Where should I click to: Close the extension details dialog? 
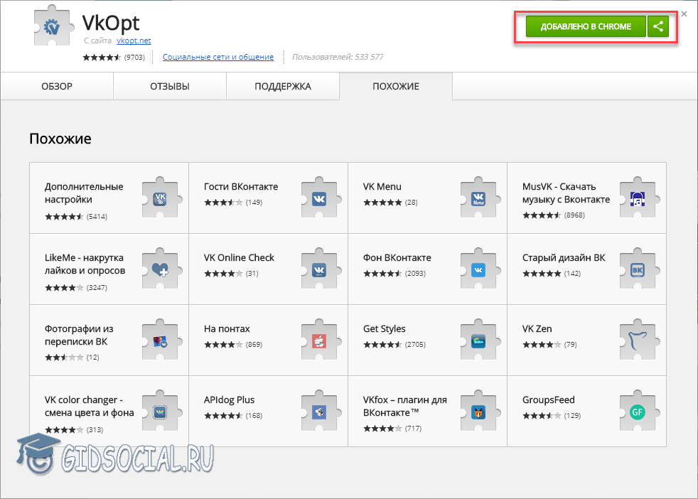point(684,14)
